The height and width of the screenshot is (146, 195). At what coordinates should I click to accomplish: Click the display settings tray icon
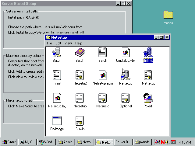[173, 142]
